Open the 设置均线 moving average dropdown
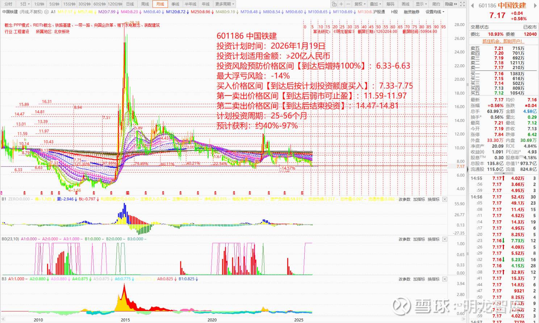 tap(435, 12)
